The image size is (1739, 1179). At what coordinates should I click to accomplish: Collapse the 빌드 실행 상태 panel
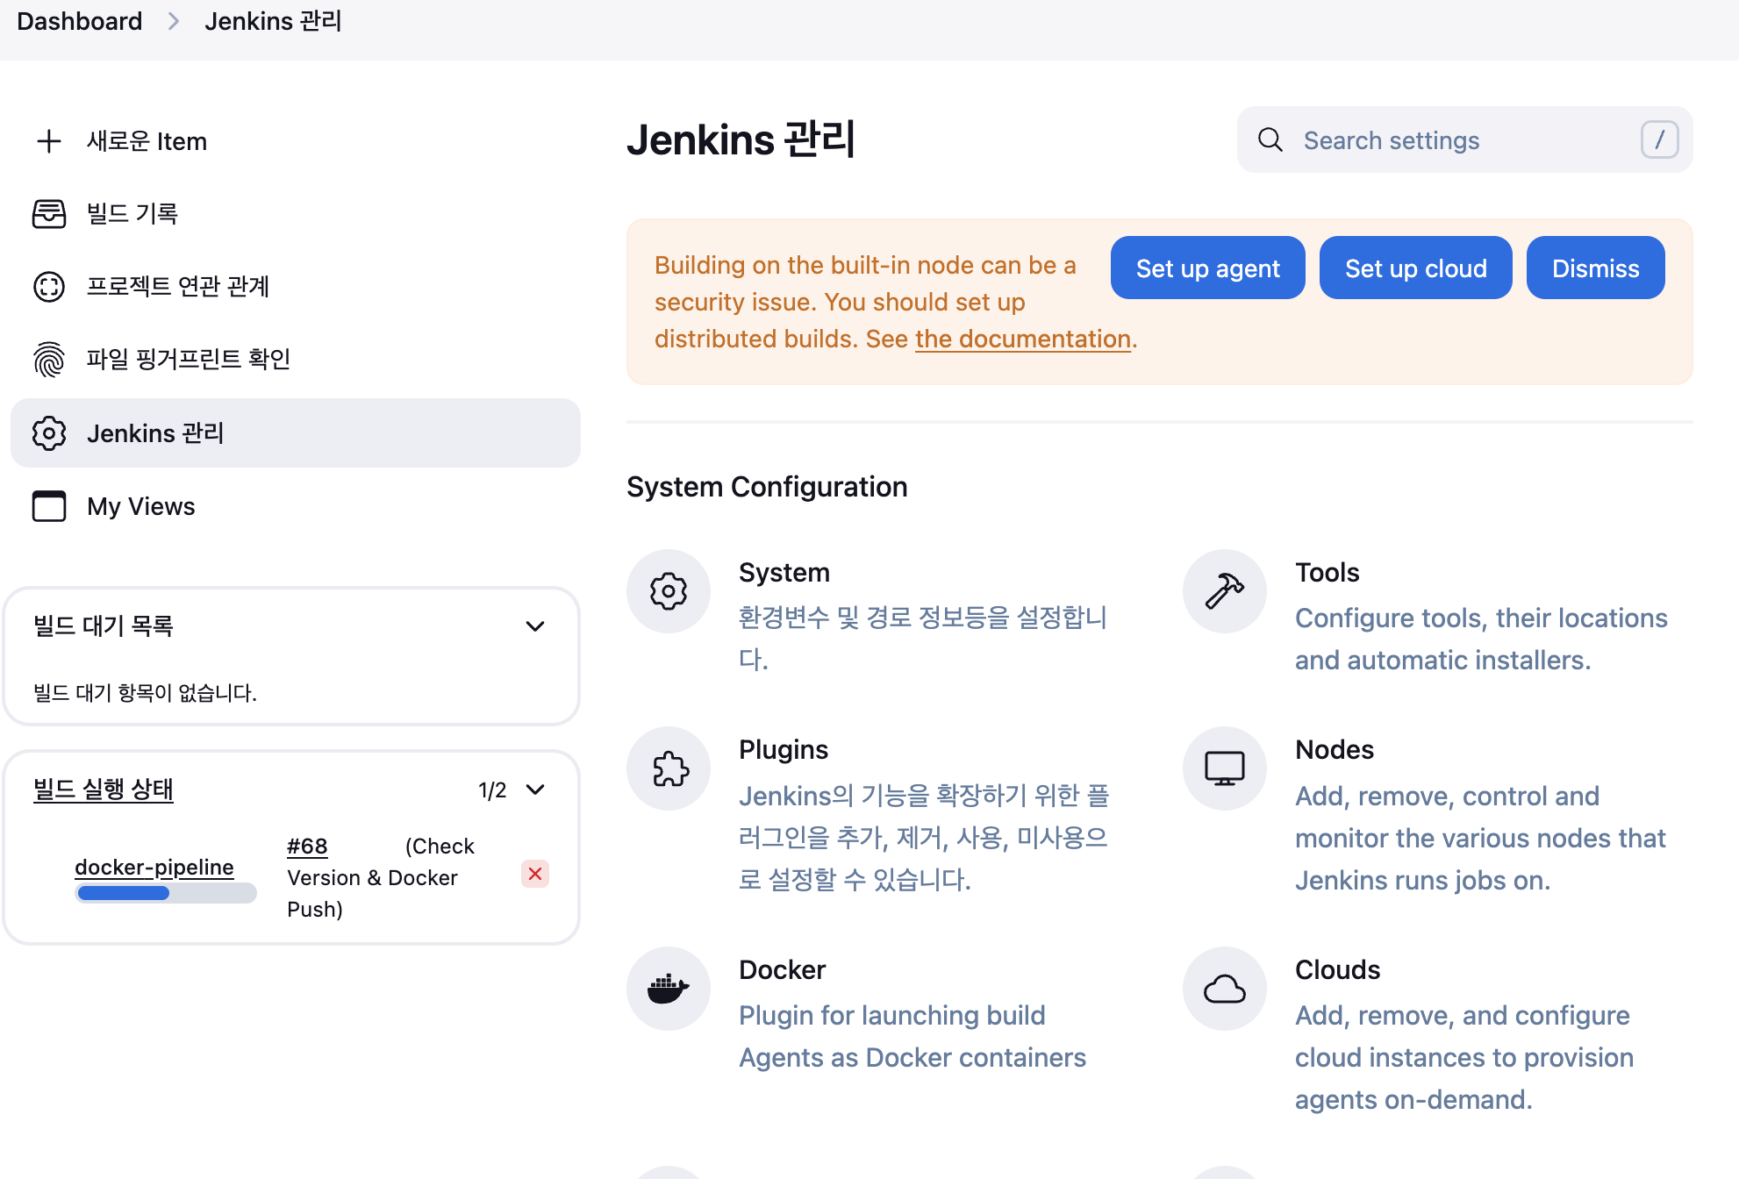[534, 790]
